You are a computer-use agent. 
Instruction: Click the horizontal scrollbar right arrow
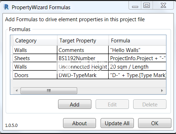click(x=162, y=91)
